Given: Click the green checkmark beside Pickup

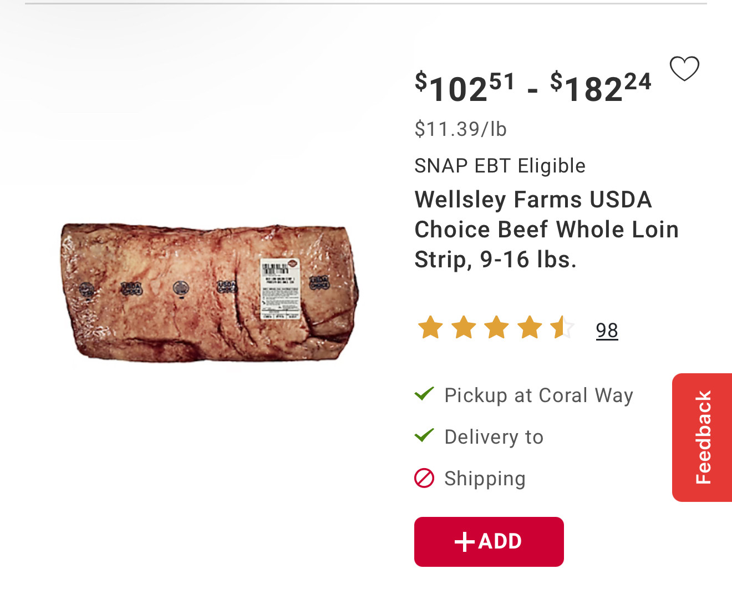Looking at the screenshot, I should tap(424, 394).
